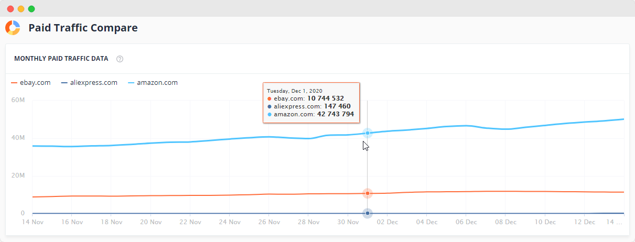
Task: Select the 26 Nov x-axis label
Action: [x=268, y=222]
